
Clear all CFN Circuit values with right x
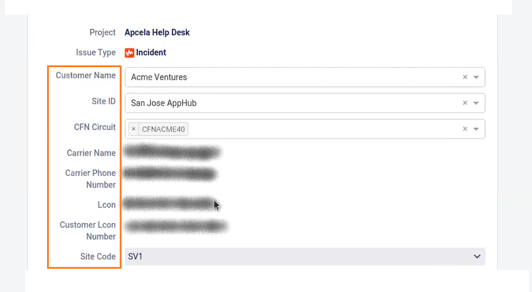[465, 129]
